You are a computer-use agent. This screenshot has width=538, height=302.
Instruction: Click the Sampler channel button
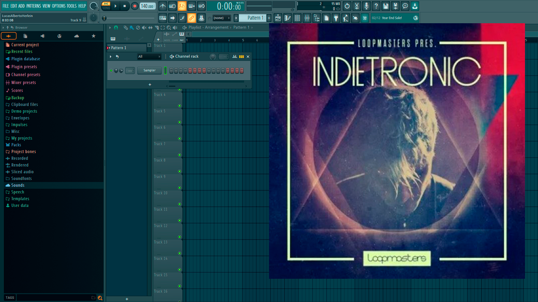[x=149, y=70]
